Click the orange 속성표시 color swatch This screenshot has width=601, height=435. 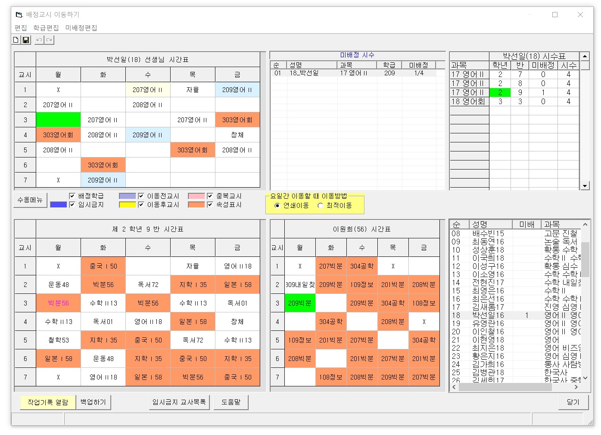click(x=196, y=204)
